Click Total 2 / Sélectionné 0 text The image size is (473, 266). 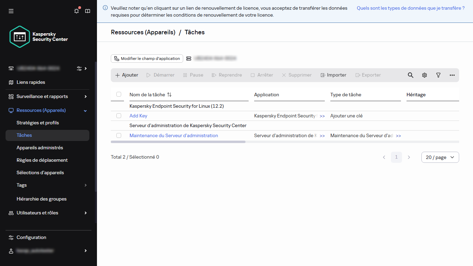[135, 157]
